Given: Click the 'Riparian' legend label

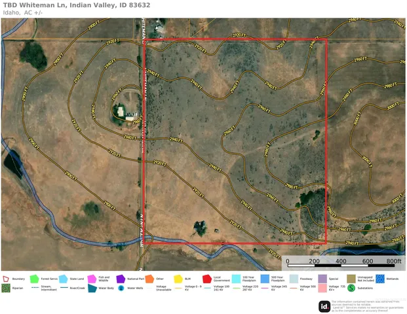Looking at the screenshot, I should coord(18,288).
